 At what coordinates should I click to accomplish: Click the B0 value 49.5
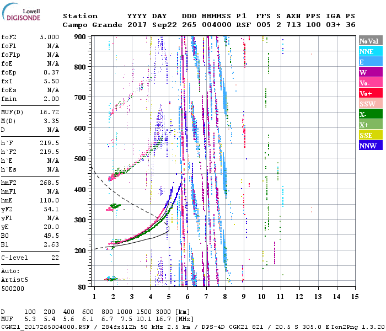point(51,236)
